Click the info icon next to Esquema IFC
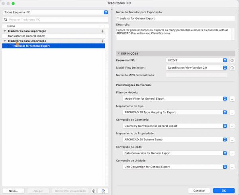 (232, 61)
